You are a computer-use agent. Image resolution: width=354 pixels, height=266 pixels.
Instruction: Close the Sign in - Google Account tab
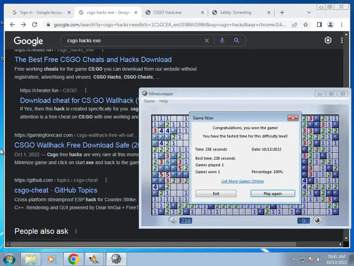coord(69,12)
